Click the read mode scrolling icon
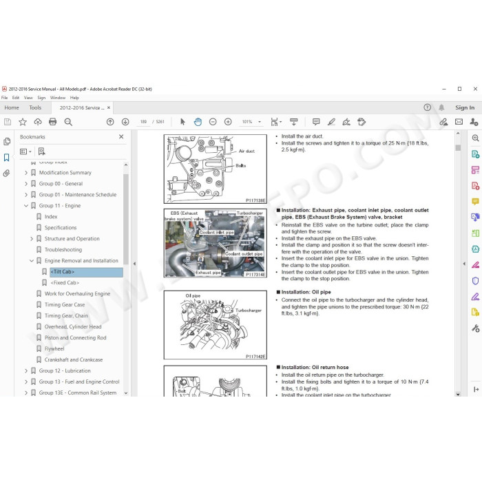Screen dimensions: 482x482 pos(294,122)
